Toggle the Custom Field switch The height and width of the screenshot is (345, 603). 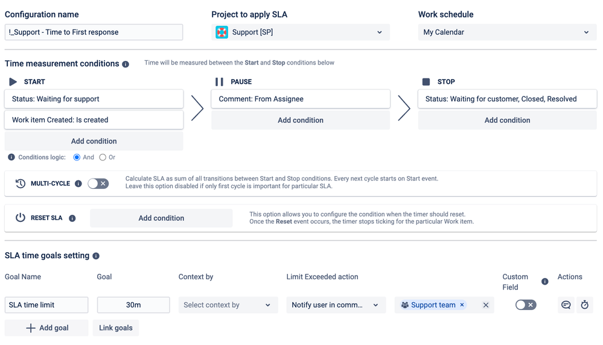click(525, 305)
